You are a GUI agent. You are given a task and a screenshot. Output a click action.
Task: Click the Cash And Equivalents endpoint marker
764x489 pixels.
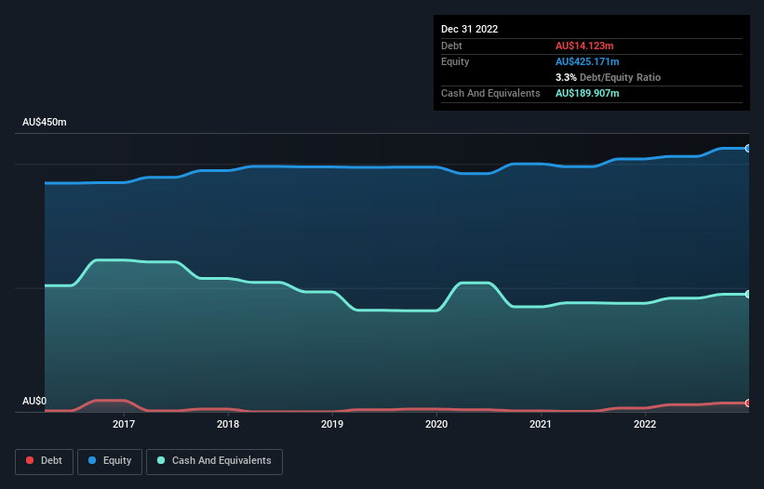748,295
